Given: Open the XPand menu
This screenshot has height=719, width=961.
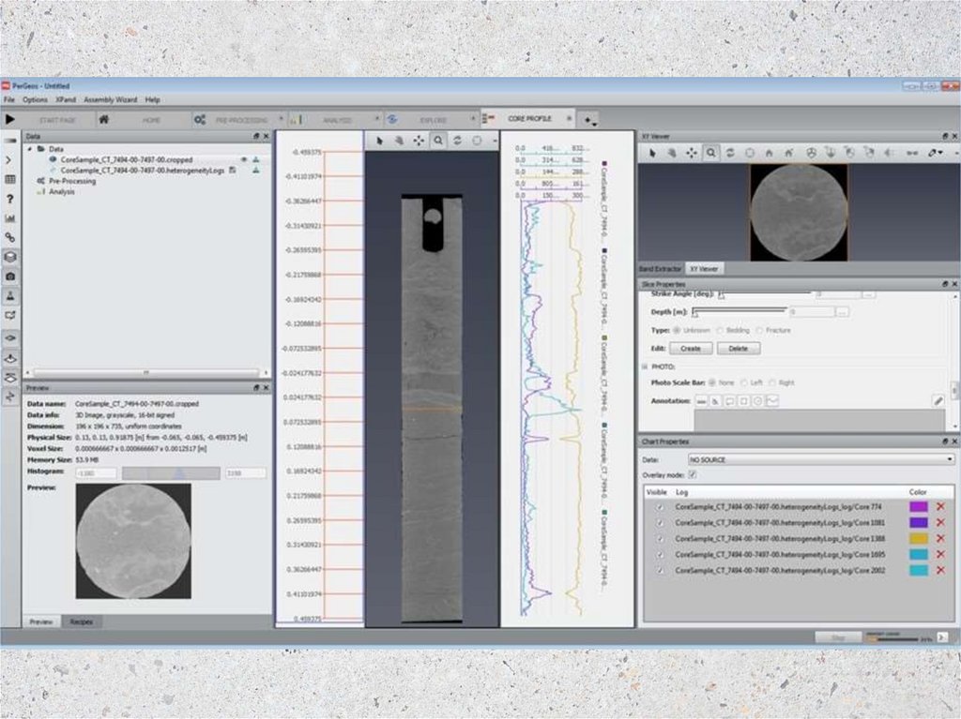Looking at the screenshot, I should coord(65,99).
